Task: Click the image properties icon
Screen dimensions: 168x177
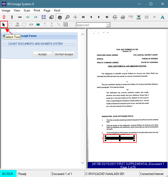Action: point(52,17)
